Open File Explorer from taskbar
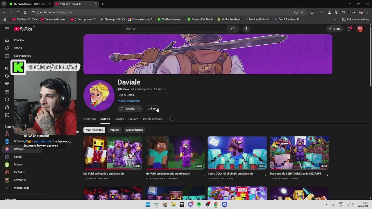372x209 pixels. coord(174,204)
